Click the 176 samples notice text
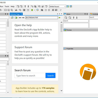 click(x=35, y=90)
